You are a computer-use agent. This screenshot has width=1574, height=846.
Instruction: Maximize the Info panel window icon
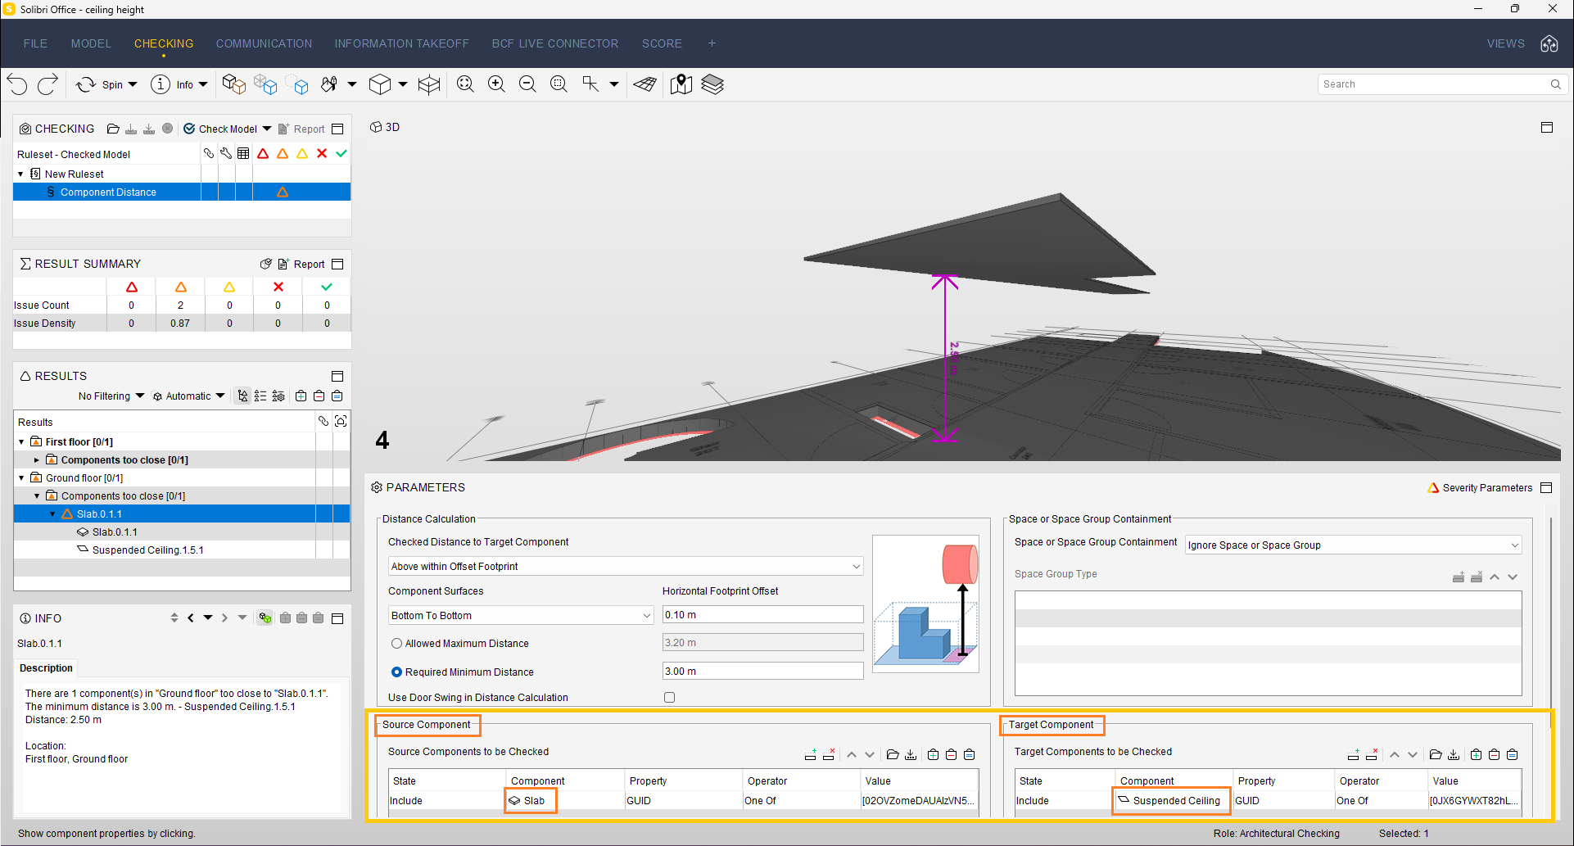pos(337,618)
